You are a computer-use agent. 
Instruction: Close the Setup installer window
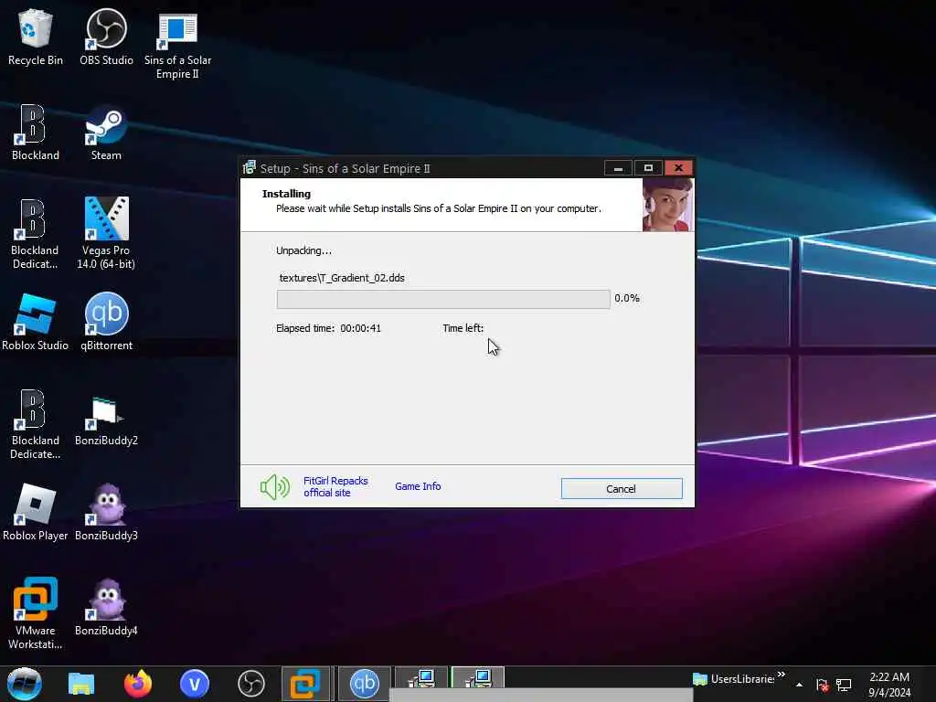679,168
